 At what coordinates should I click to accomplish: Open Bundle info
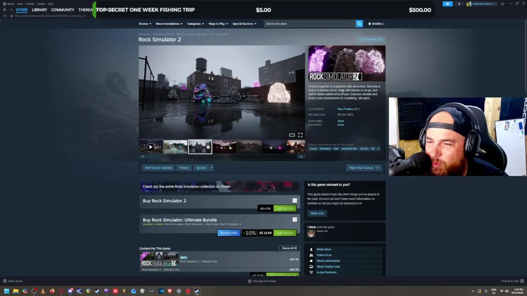point(229,233)
